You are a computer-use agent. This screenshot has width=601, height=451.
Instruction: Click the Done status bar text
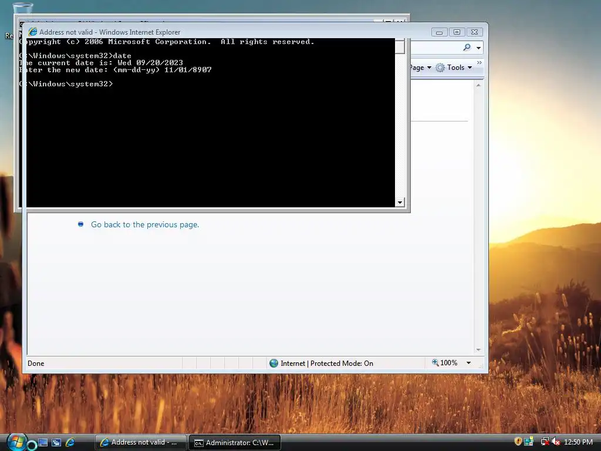[36, 363]
